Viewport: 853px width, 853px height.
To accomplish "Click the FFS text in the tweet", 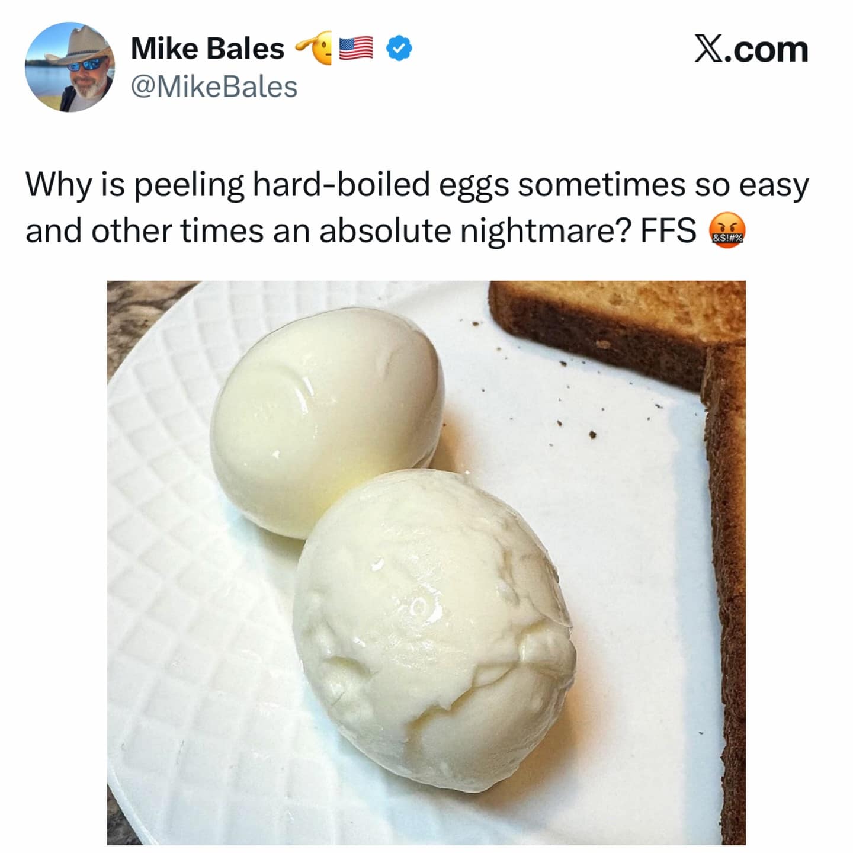I will tap(668, 230).
